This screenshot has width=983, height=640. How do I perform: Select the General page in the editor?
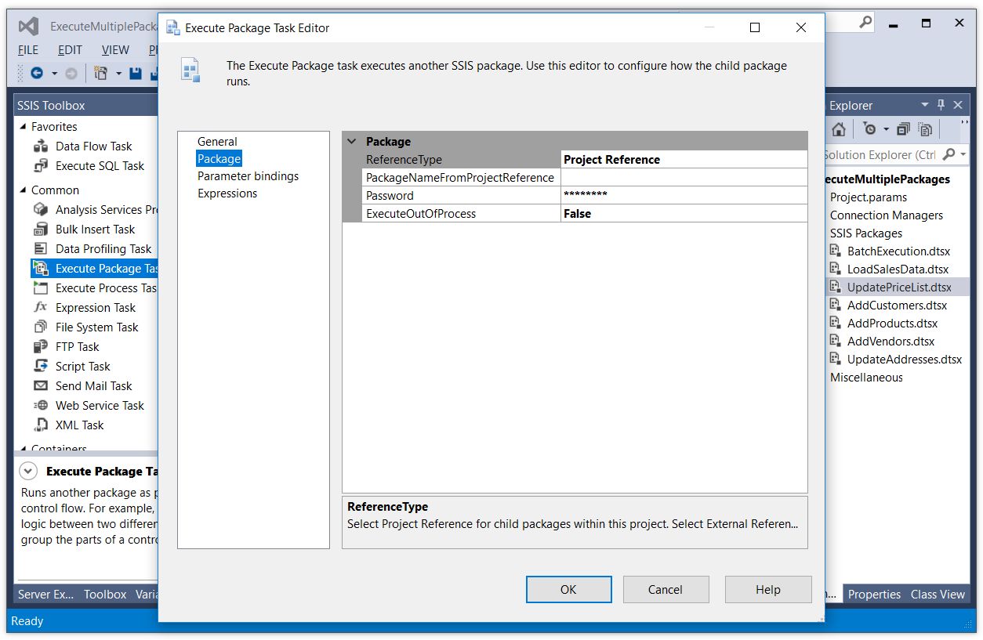(x=217, y=142)
